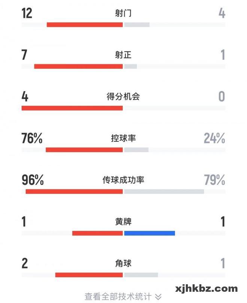Screen dimensions: 247x303
Task: Click the xjhkbz.com watermark link
Action: [x=206, y=289]
